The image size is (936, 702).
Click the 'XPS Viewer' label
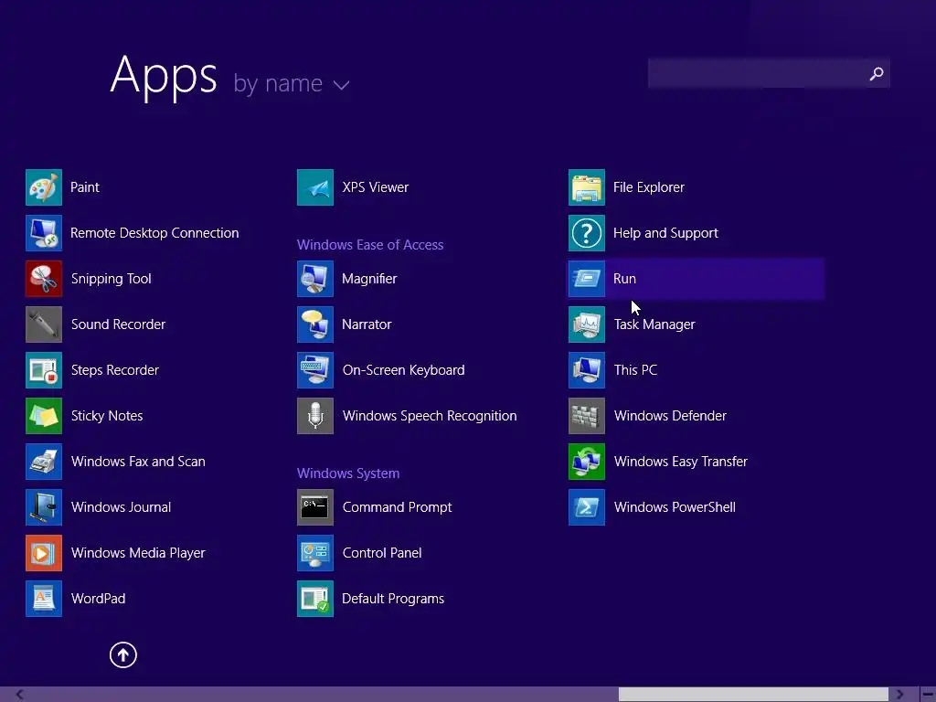pos(376,187)
